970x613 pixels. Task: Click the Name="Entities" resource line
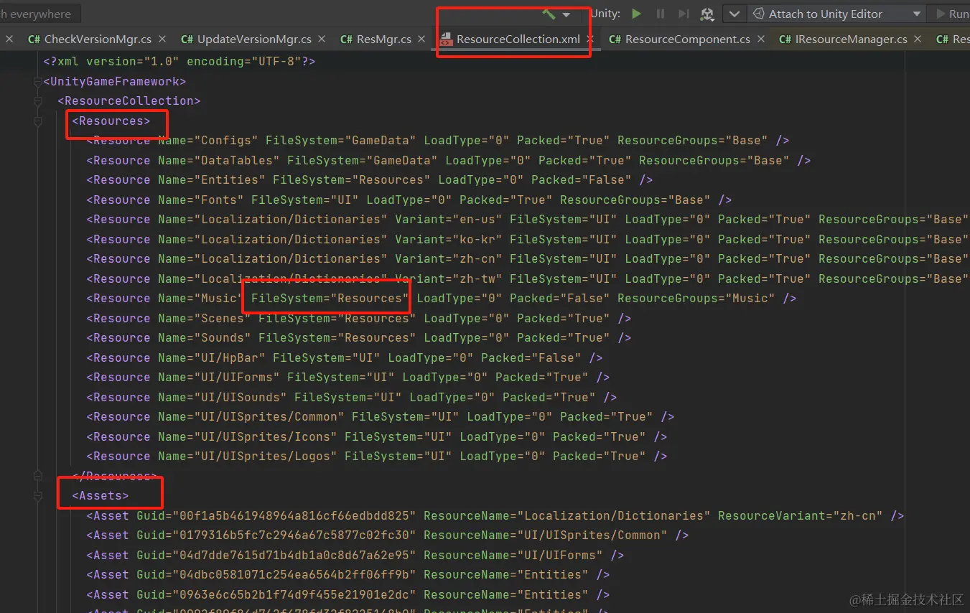pyautogui.click(x=370, y=180)
